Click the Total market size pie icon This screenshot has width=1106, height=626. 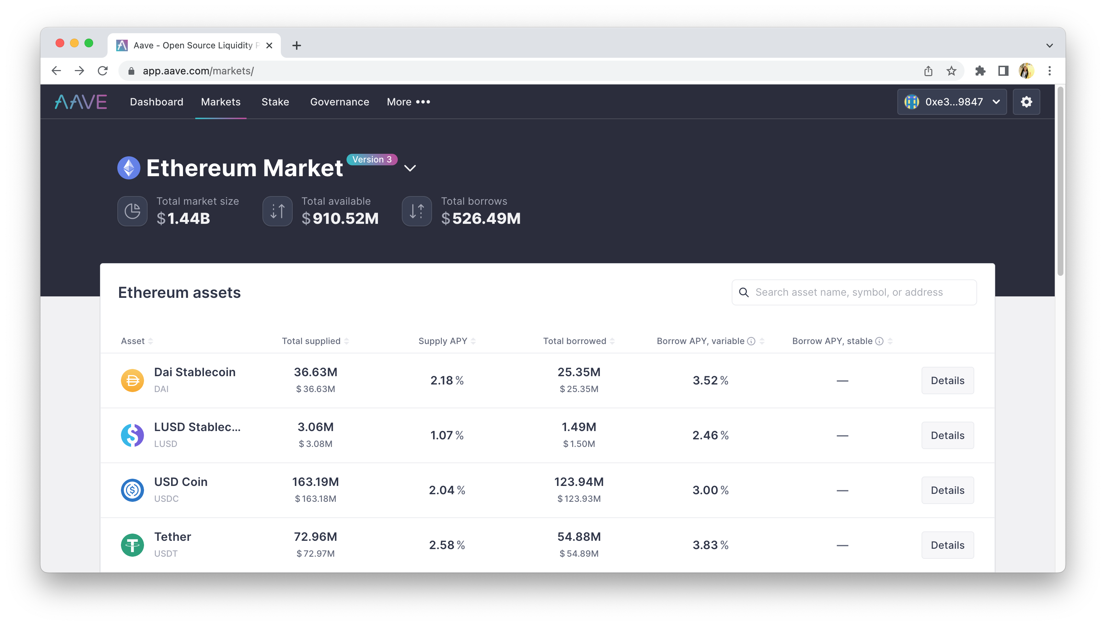[x=132, y=211]
